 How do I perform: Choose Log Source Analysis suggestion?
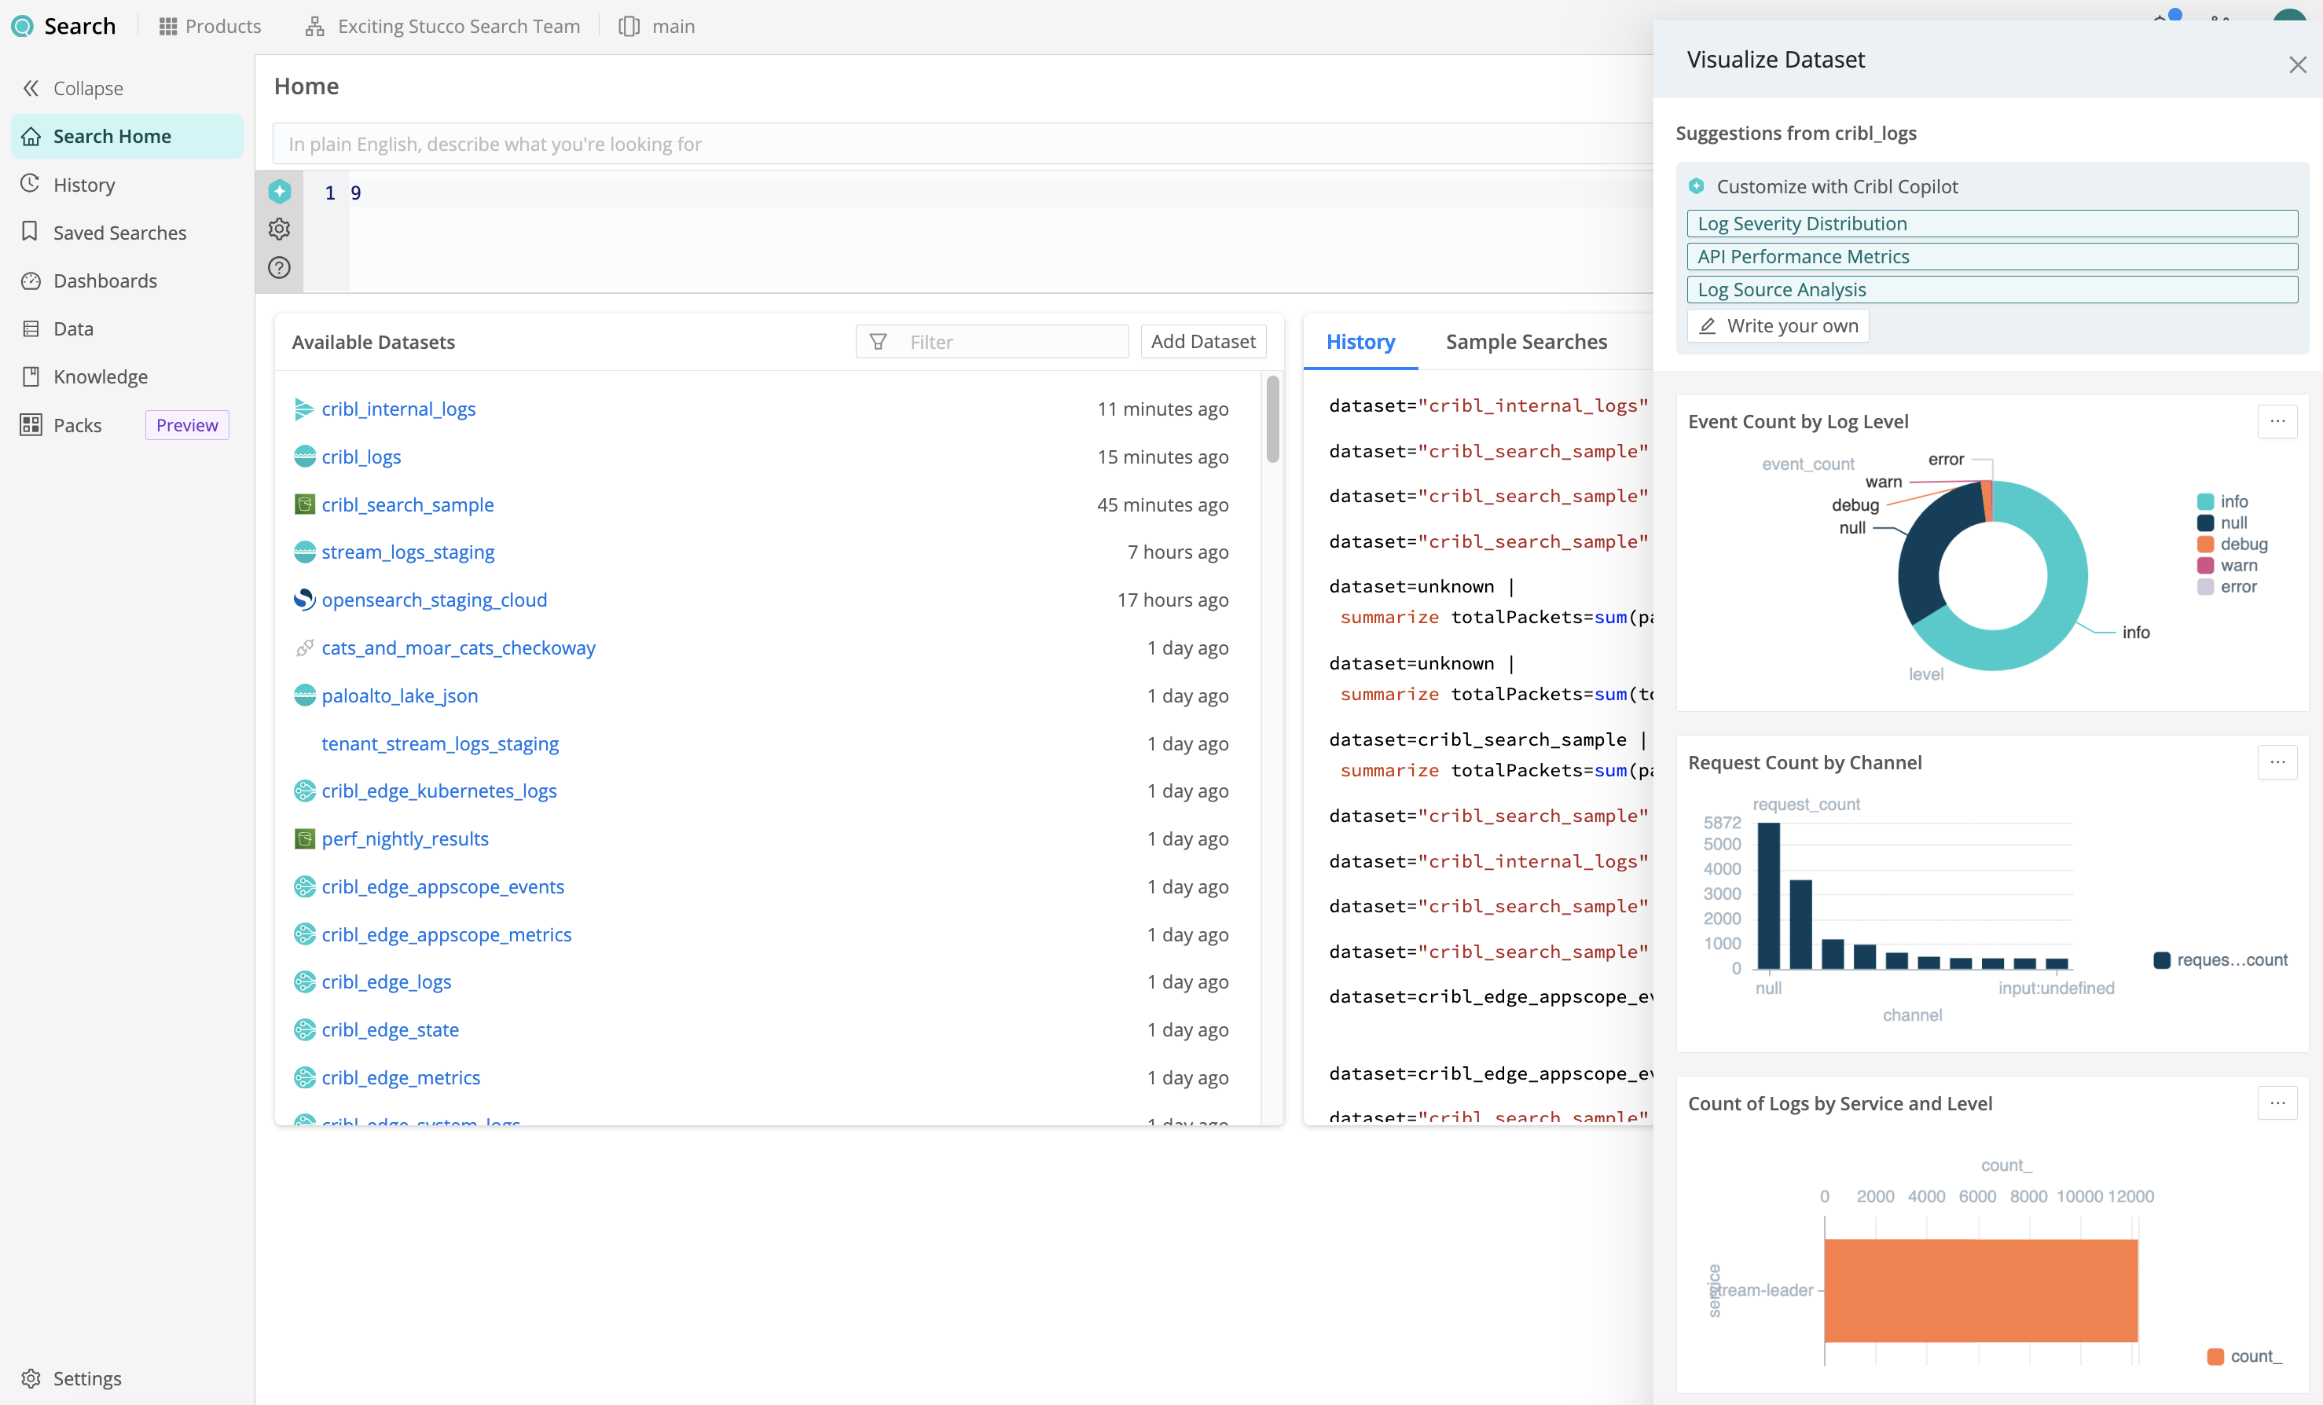click(1992, 289)
